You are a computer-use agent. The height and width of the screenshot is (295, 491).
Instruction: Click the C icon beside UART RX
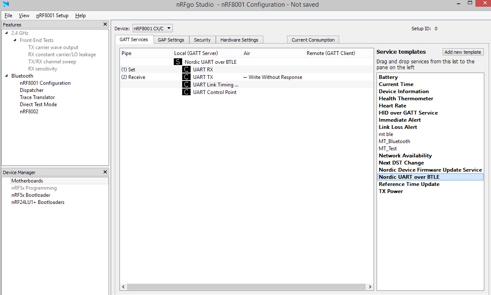point(186,69)
